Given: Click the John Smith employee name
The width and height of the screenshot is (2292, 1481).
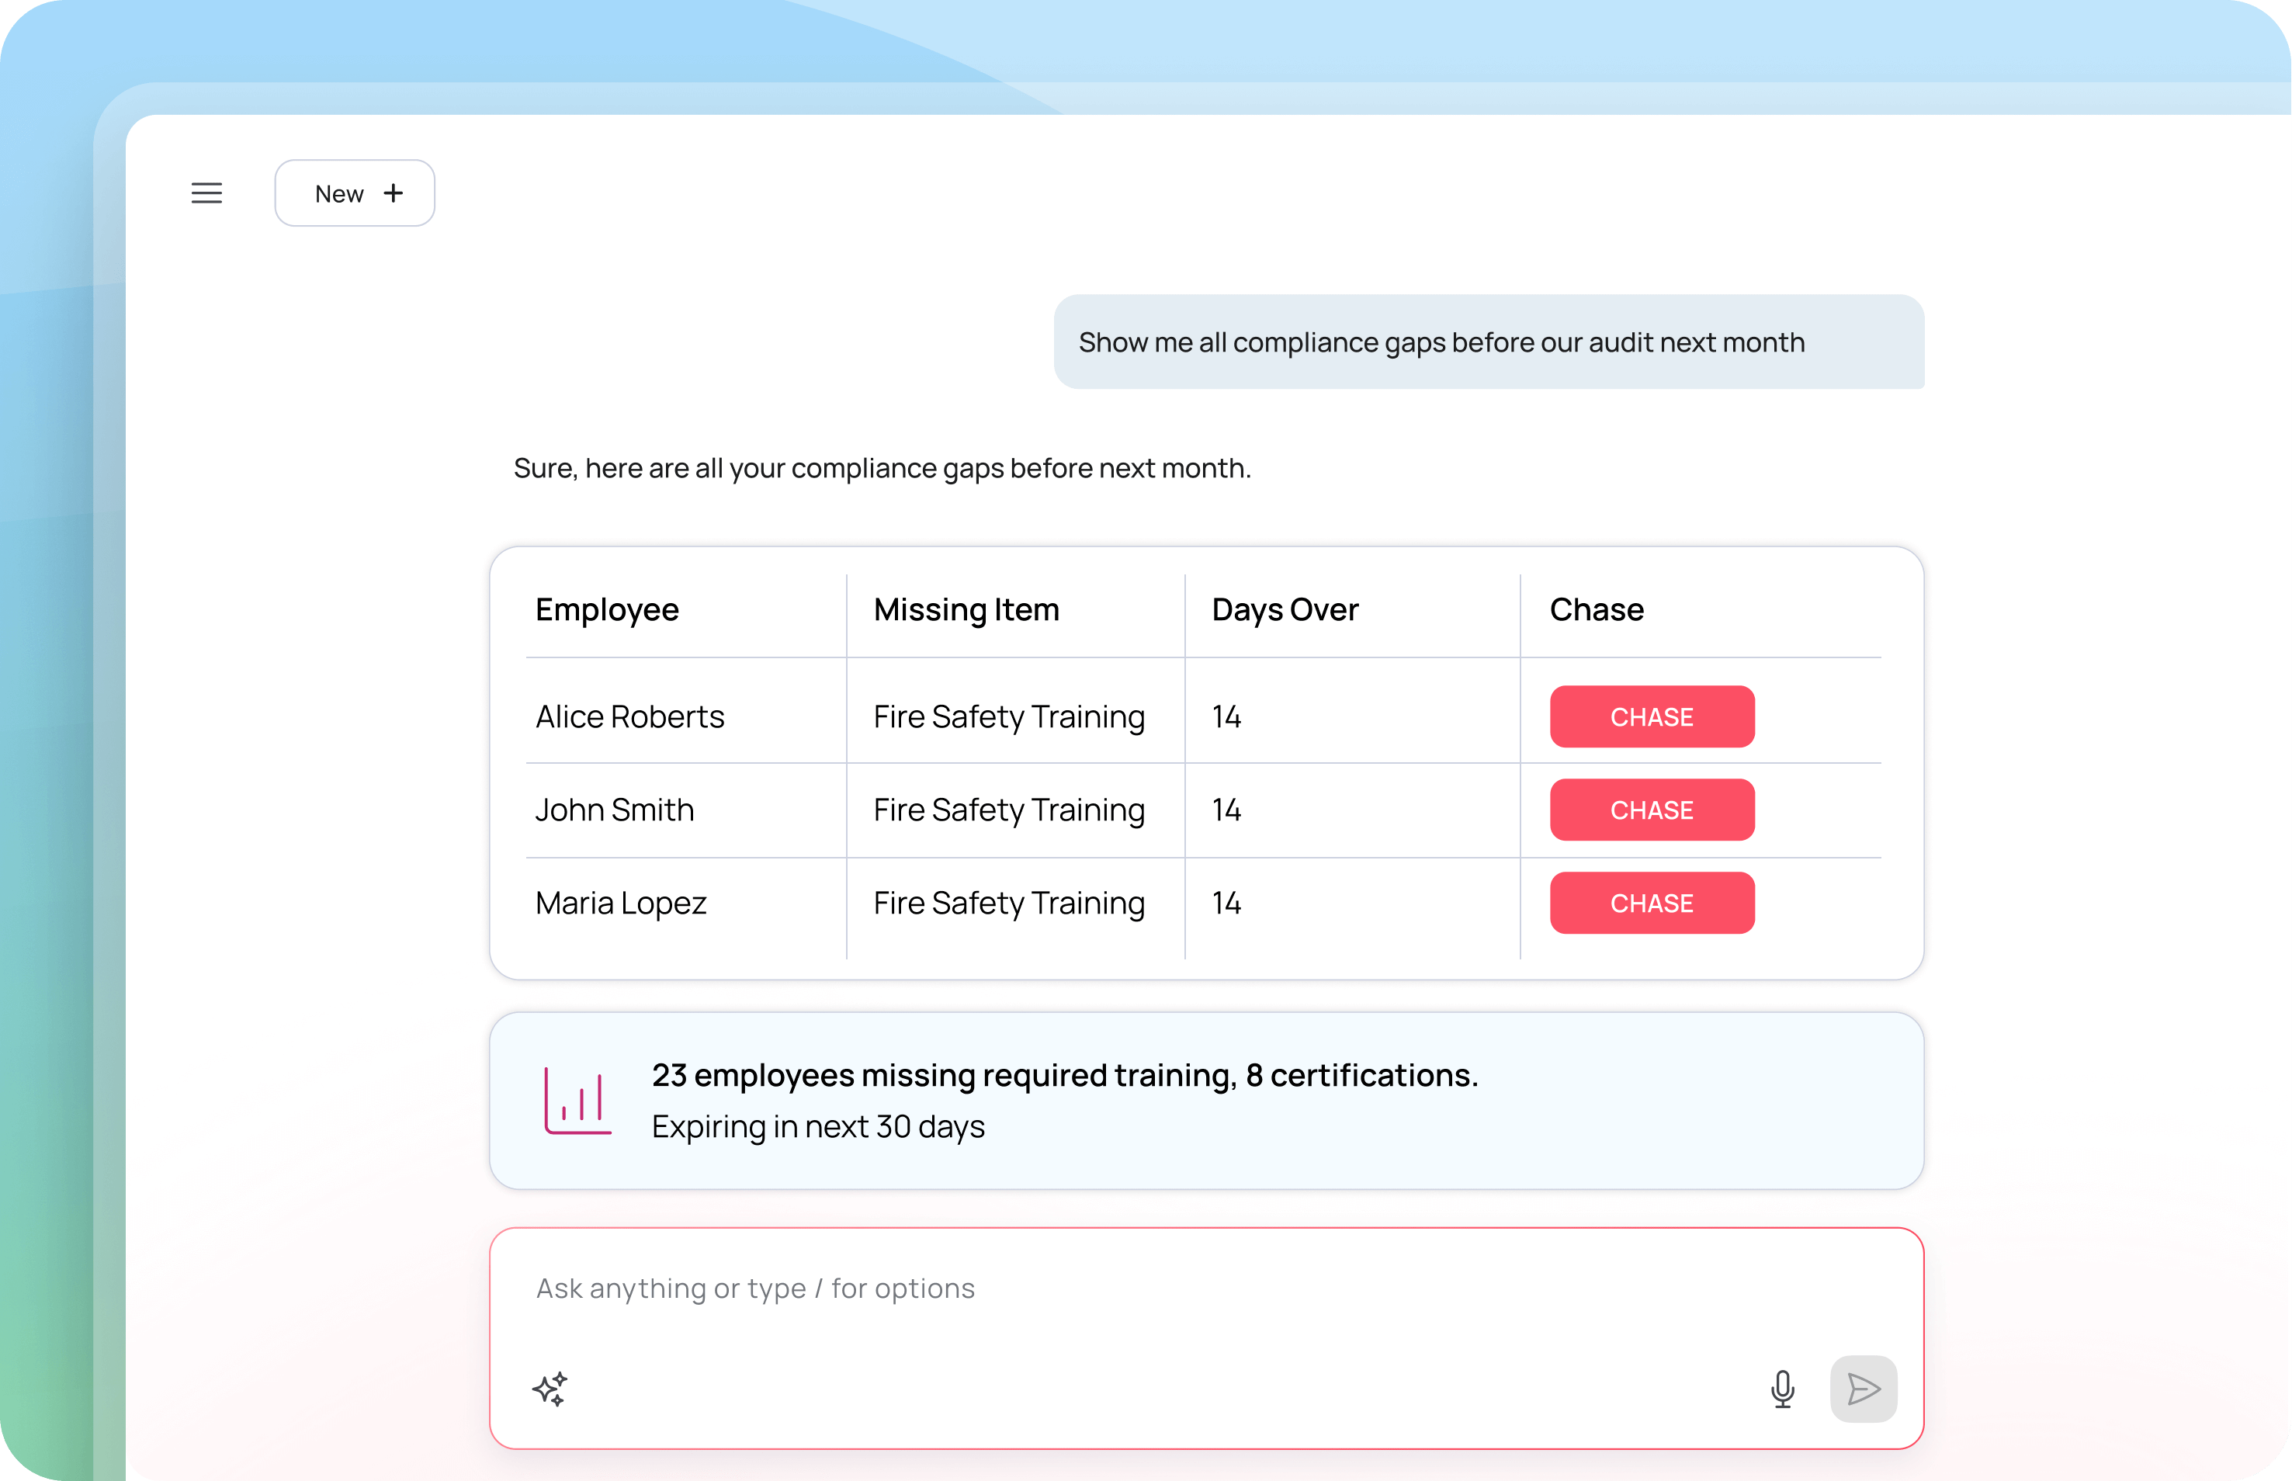Looking at the screenshot, I should (x=615, y=810).
